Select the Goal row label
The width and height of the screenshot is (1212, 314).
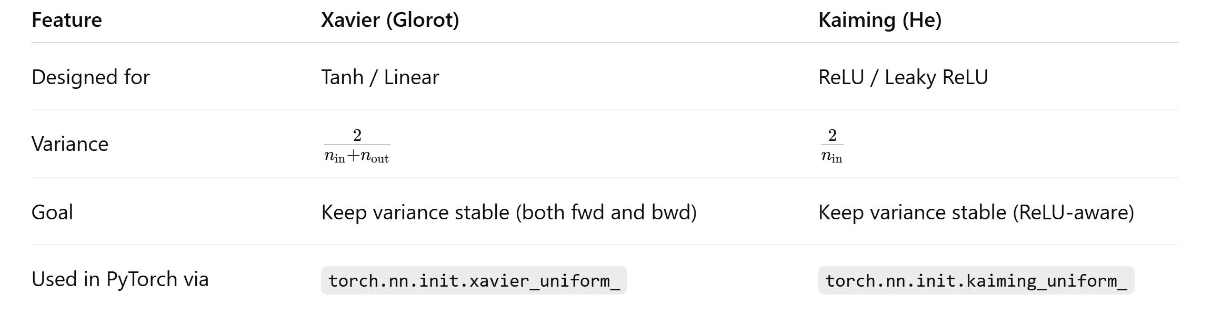tap(52, 212)
